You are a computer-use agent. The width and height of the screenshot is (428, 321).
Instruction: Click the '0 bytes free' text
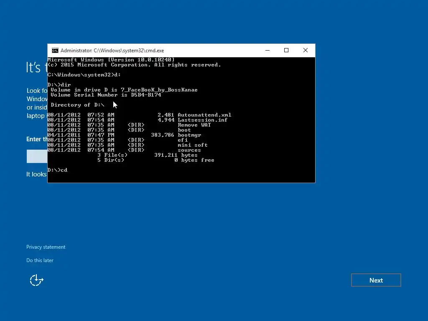click(194, 160)
